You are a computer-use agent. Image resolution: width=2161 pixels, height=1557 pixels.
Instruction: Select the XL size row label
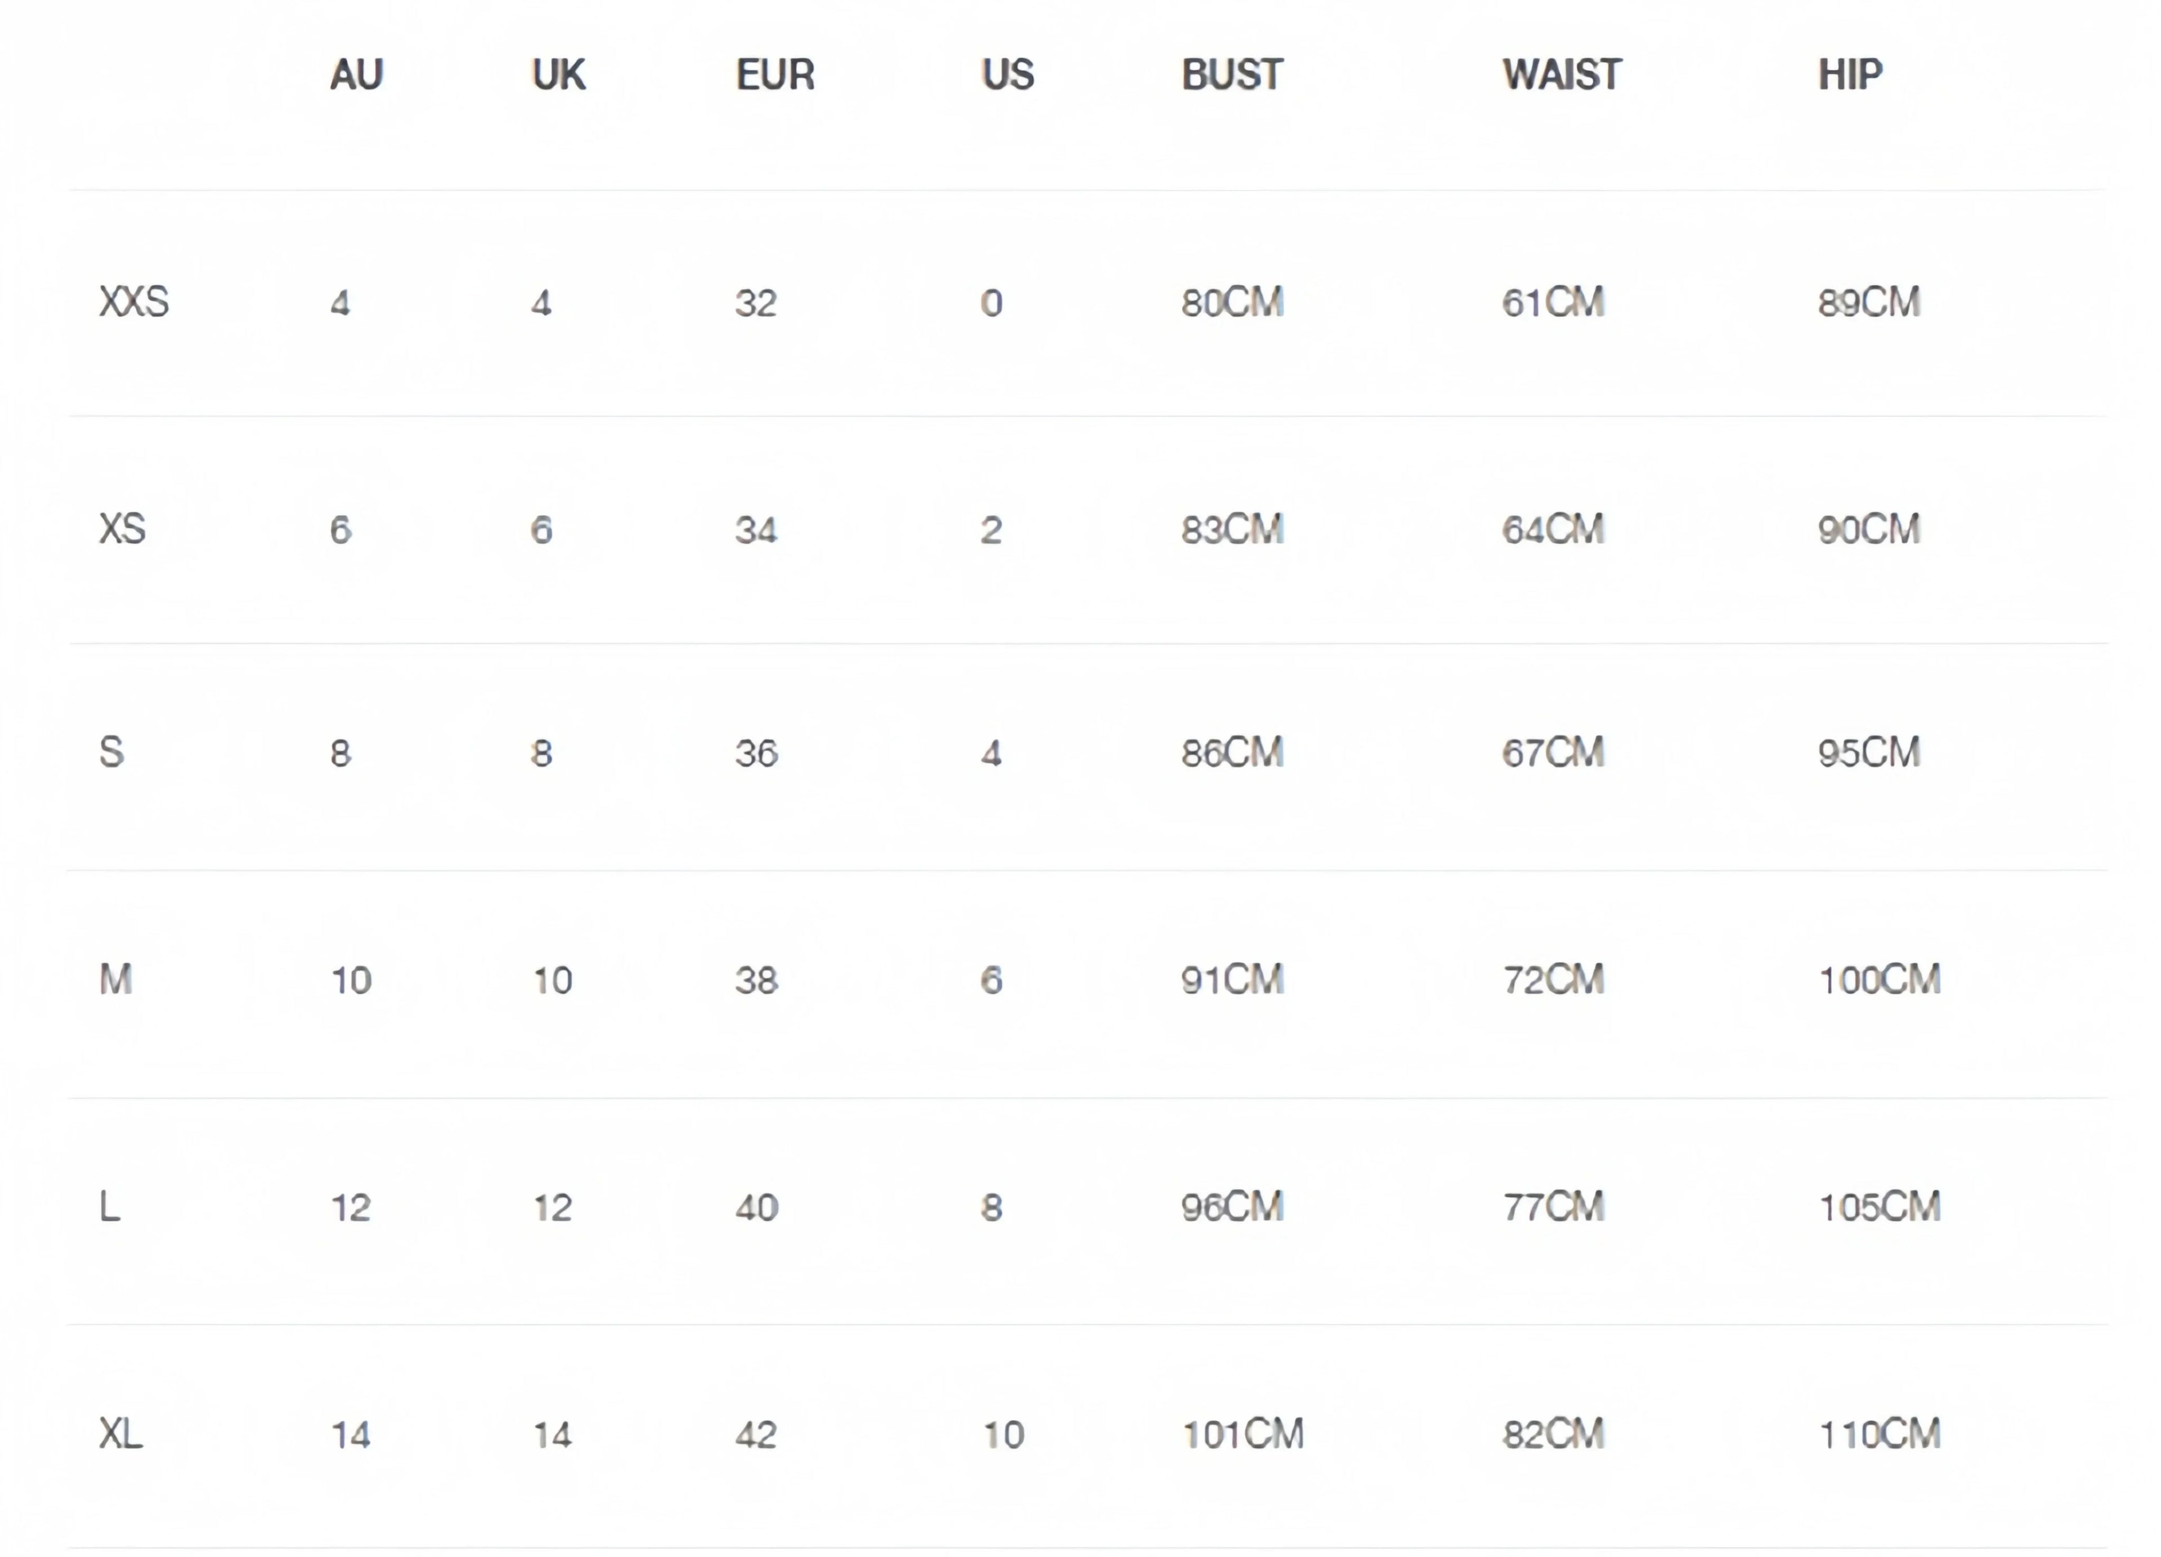click(121, 1434)
